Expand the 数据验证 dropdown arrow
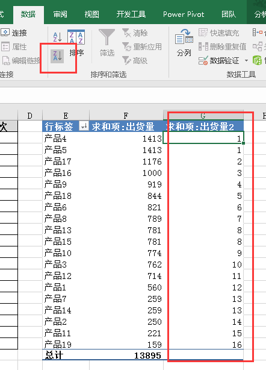The width and height of the screenshot is (266, 370). pyautogui.click(x=247, y=61)
